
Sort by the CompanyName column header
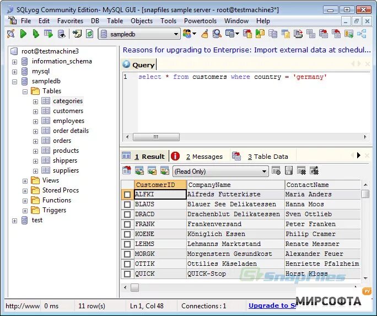coord(235,185)
